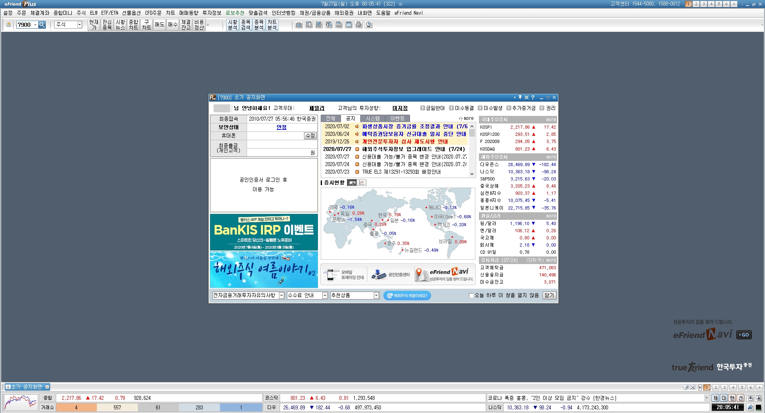Open the ETF/ETN menu
Viewport: 765px width, 413px height.
pyautogui.click(x=110, y=13)
